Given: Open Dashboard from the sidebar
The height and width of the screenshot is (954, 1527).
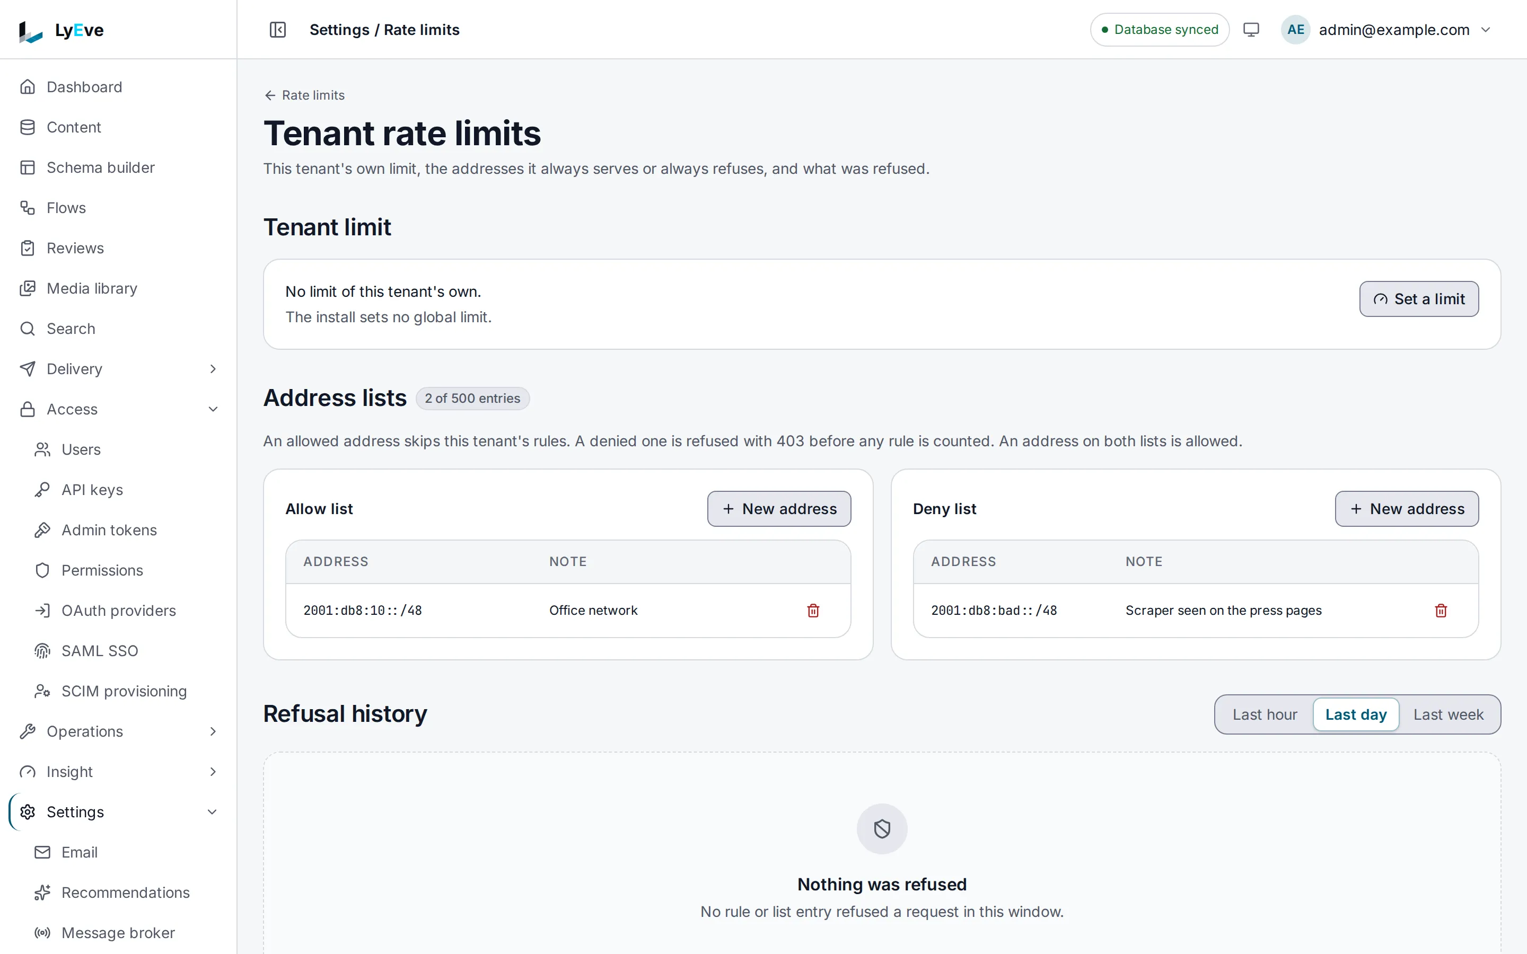Looking at the screenshot, I should point(118,87).
